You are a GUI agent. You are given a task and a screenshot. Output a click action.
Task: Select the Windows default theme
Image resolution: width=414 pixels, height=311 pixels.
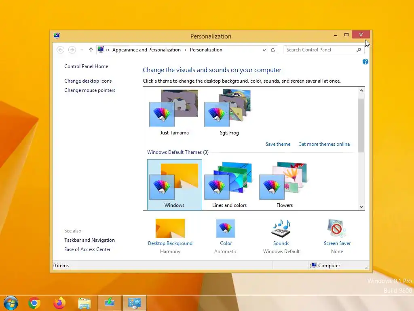click(175, 185)
